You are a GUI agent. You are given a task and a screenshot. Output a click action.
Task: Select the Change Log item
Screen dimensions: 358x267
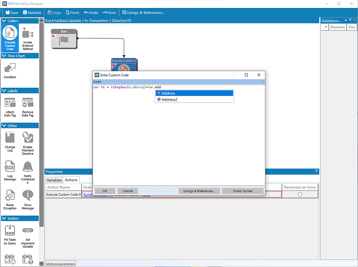coord(10,142)
